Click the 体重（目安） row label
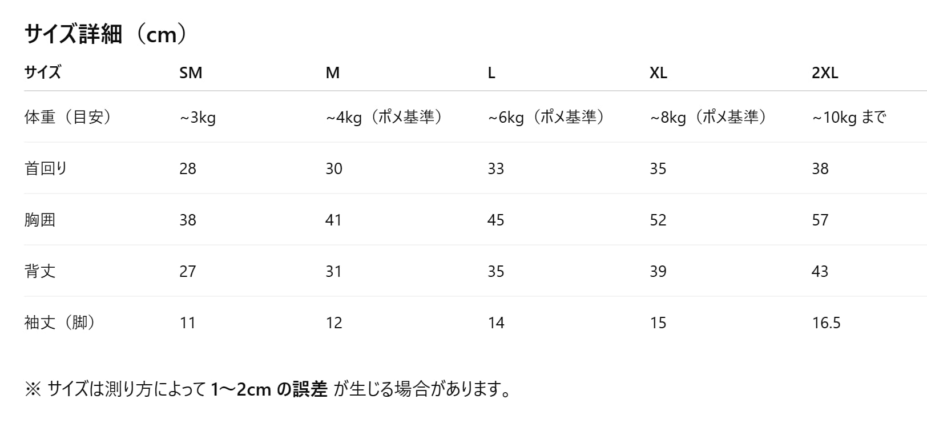 click(68, 117)
